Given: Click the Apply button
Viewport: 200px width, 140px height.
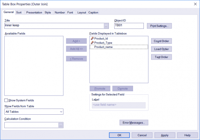Looking at the screenshot, I should (x=165, y=135).
